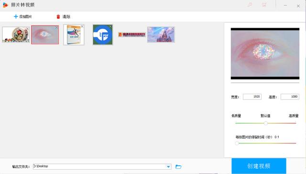The height and width of the screenshot is (174, 306).
Task: Select the software box image thumbnail
Action: (x=74, y=35)
